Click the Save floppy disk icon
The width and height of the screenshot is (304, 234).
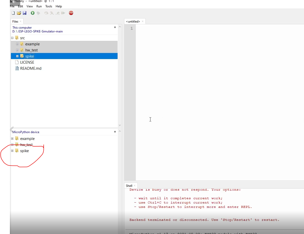[25, 13]
